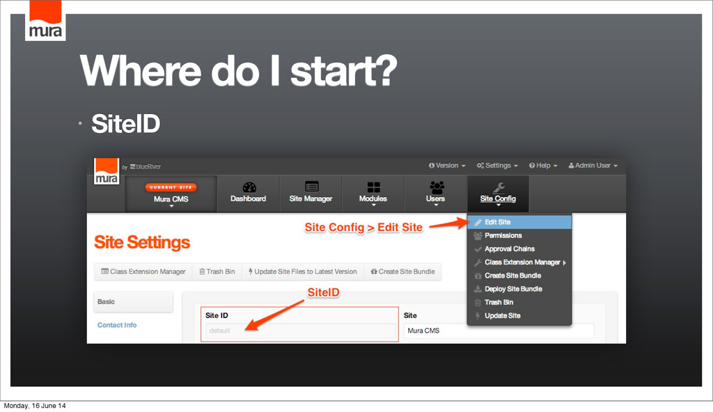This screenshot has height=412, width=713.
Task: Choose Trash Bin from Site Config menu
Action: click(519, 303)
